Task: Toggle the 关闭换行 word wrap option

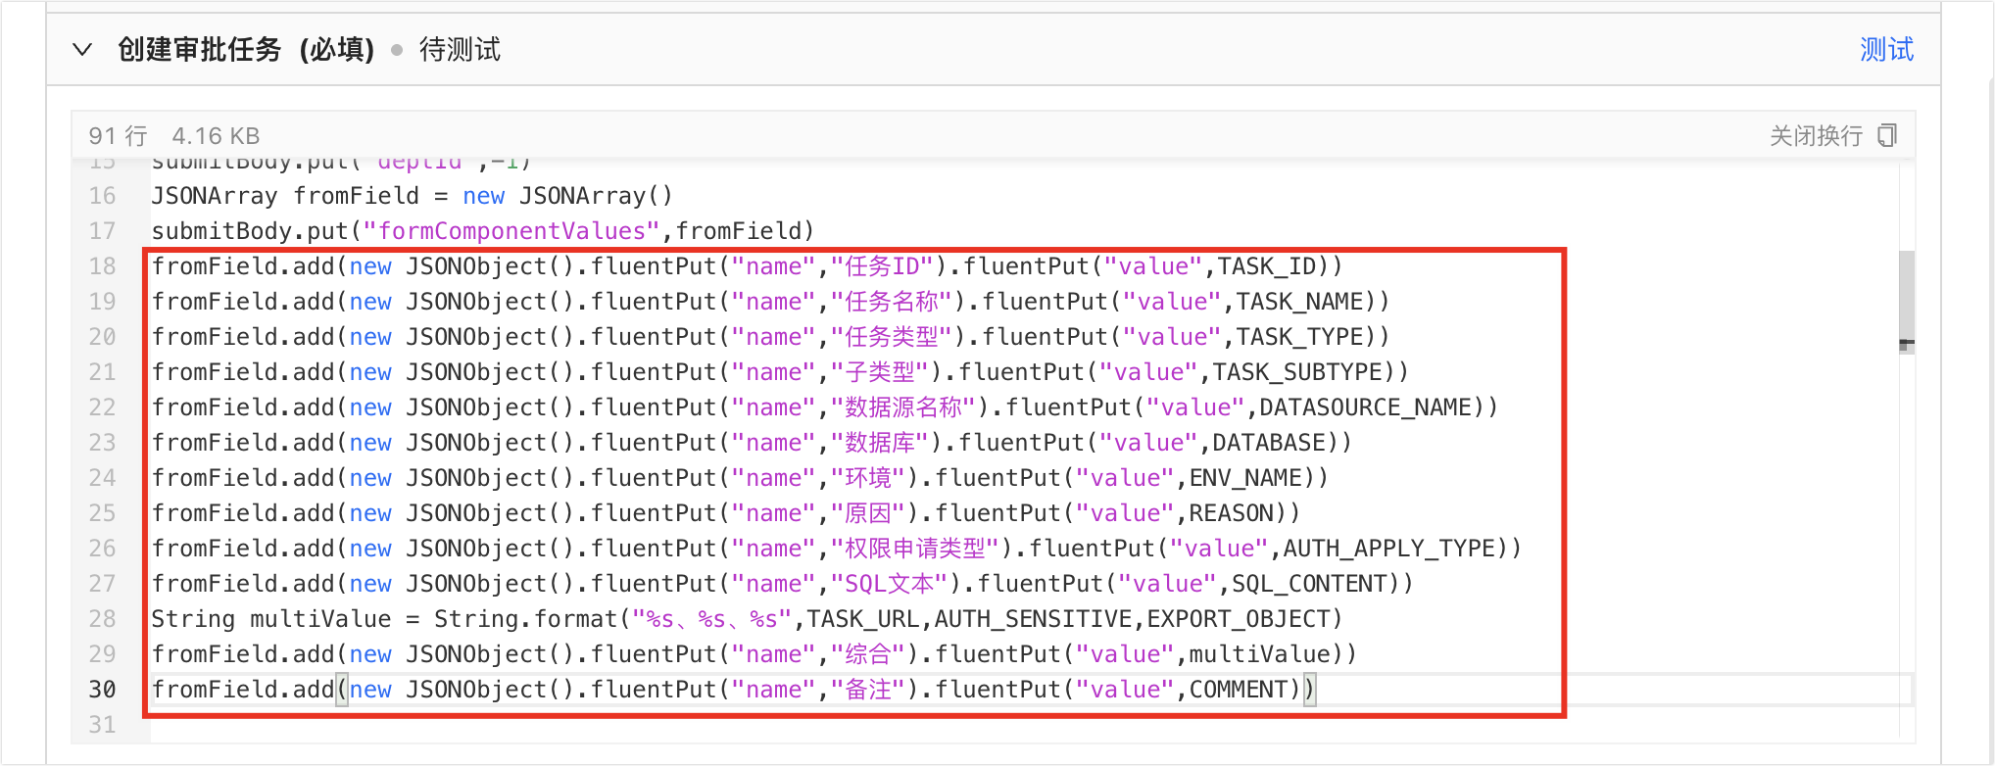Action: 1815,135
